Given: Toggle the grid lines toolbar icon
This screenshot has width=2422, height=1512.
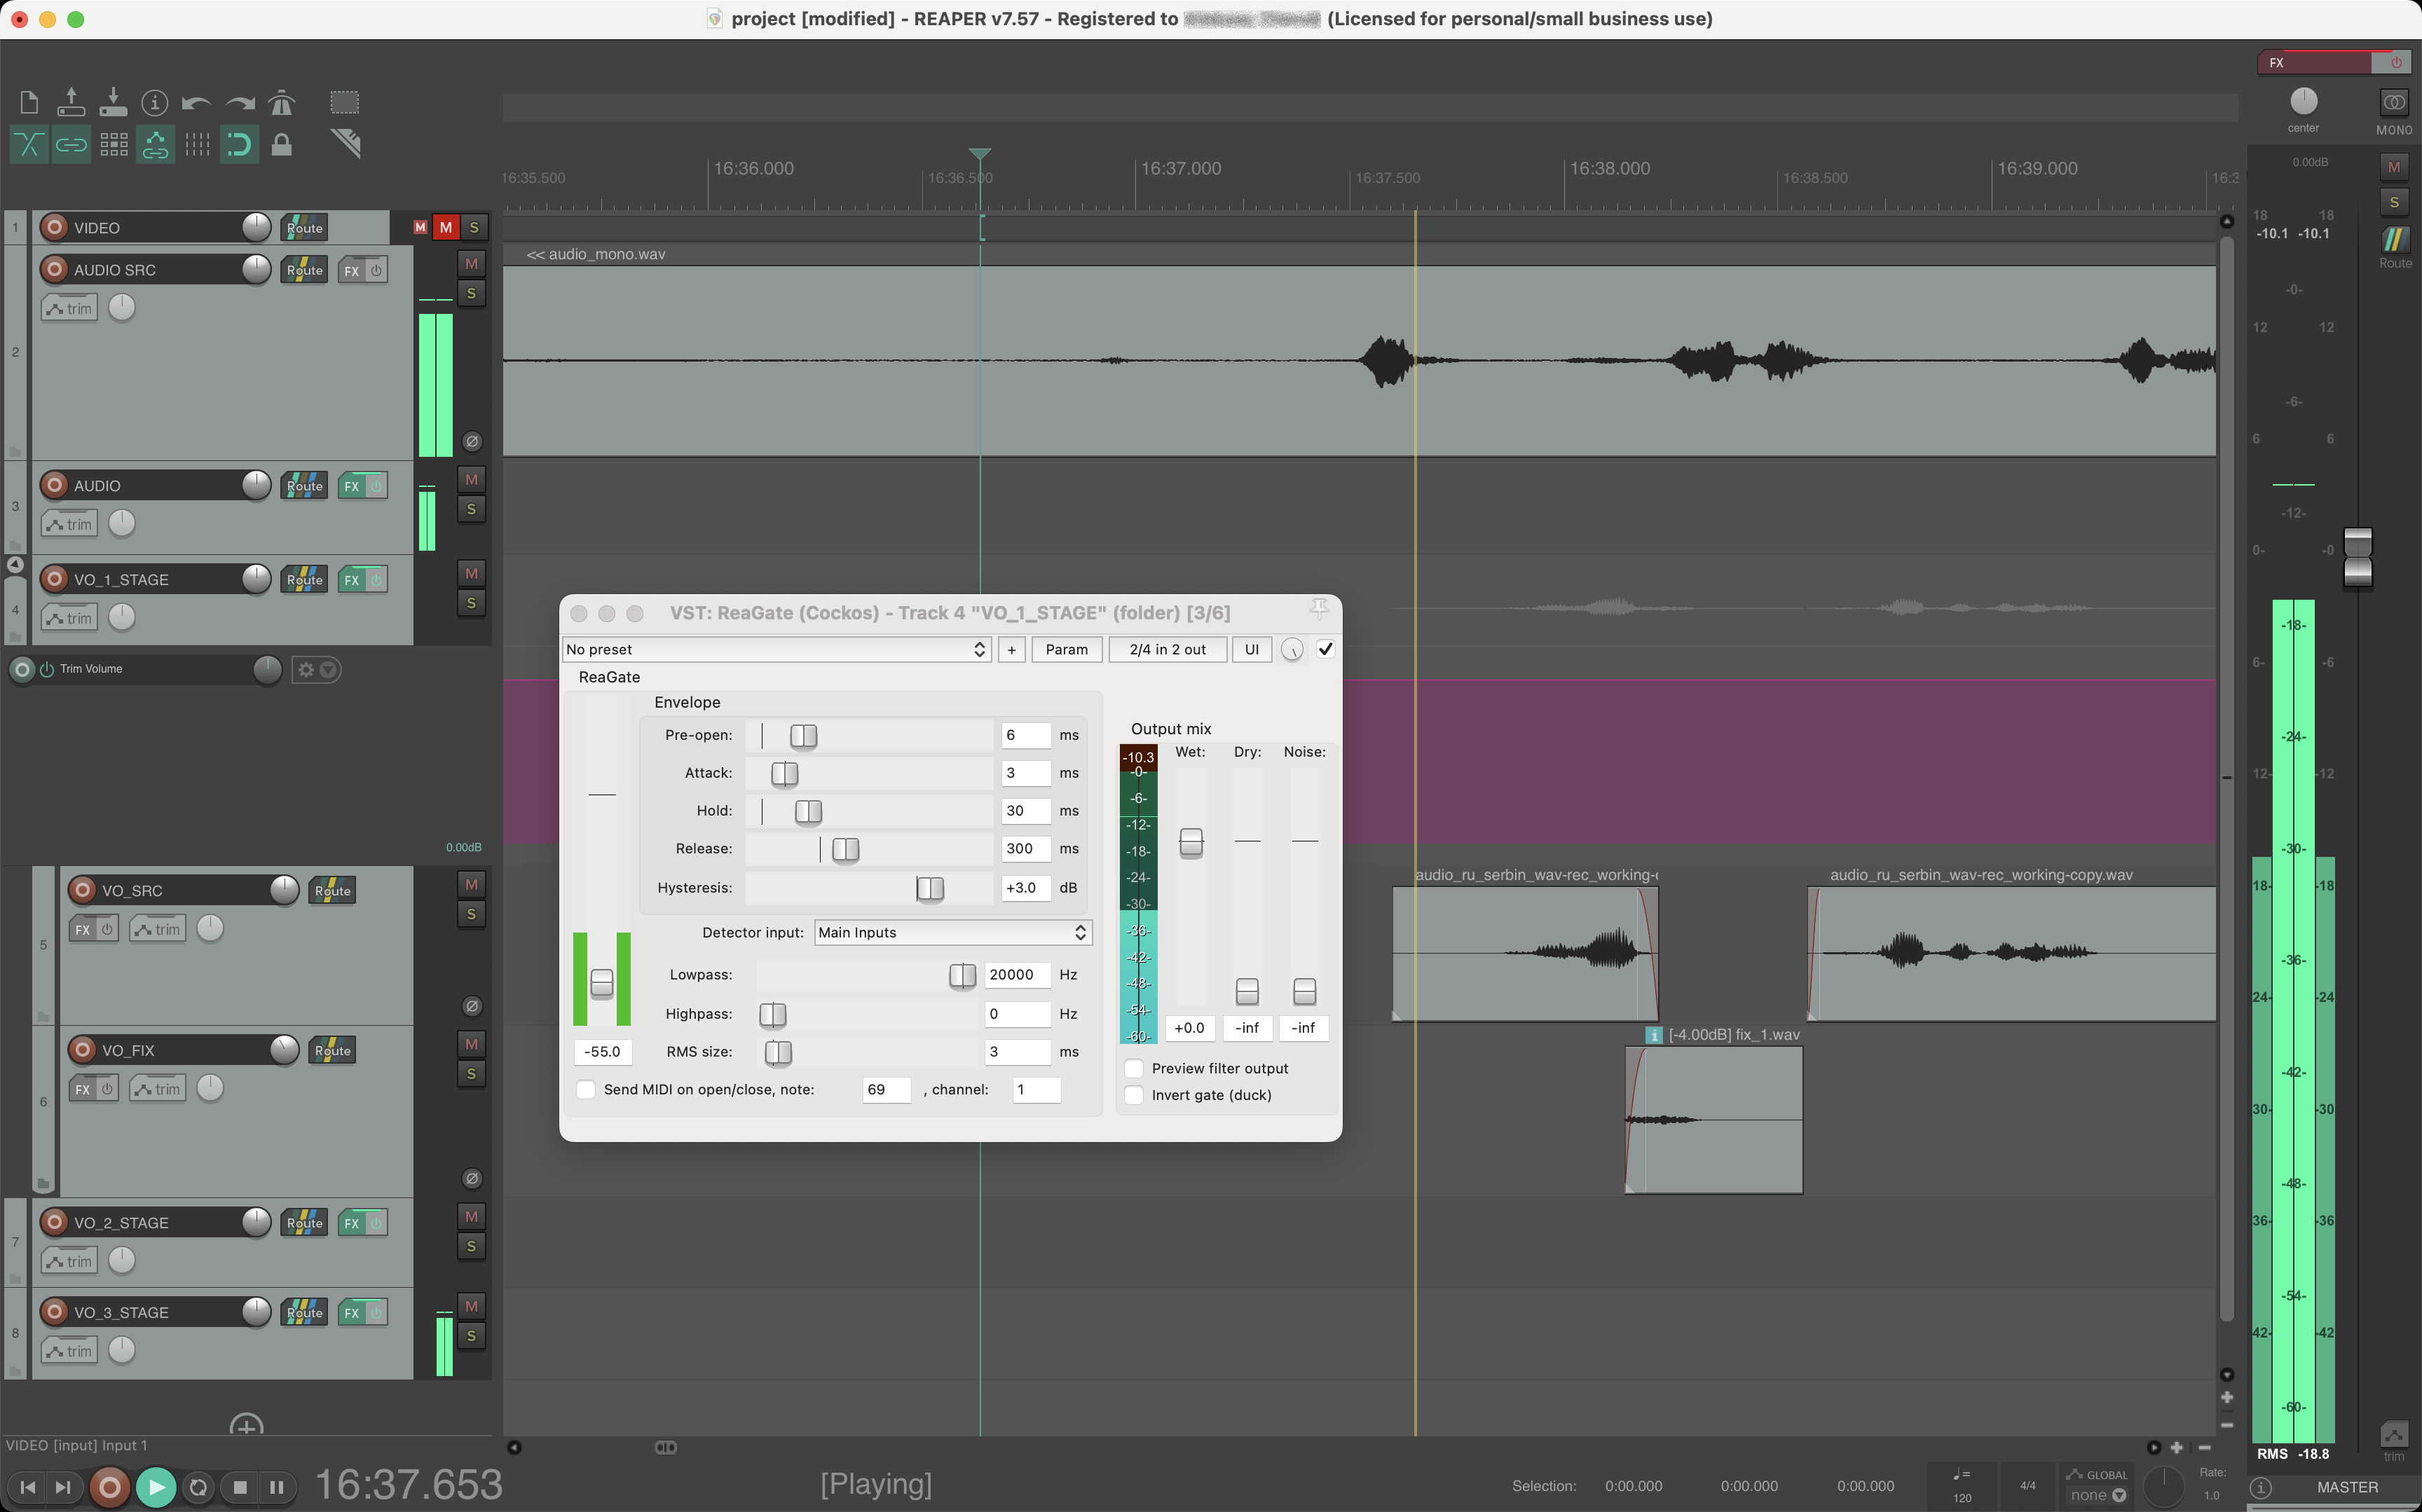Looking at the screenshot, I should tap(197, 145).
